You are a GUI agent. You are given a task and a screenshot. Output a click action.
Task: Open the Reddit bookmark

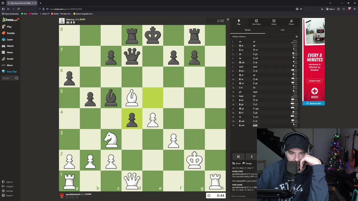point(61,14)
